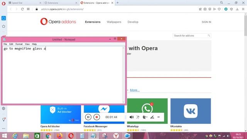The width and height of the screenshot is (247, 139).
Task: Open the settings gear in Opera sidebar
Action: [x=3, y=108]
